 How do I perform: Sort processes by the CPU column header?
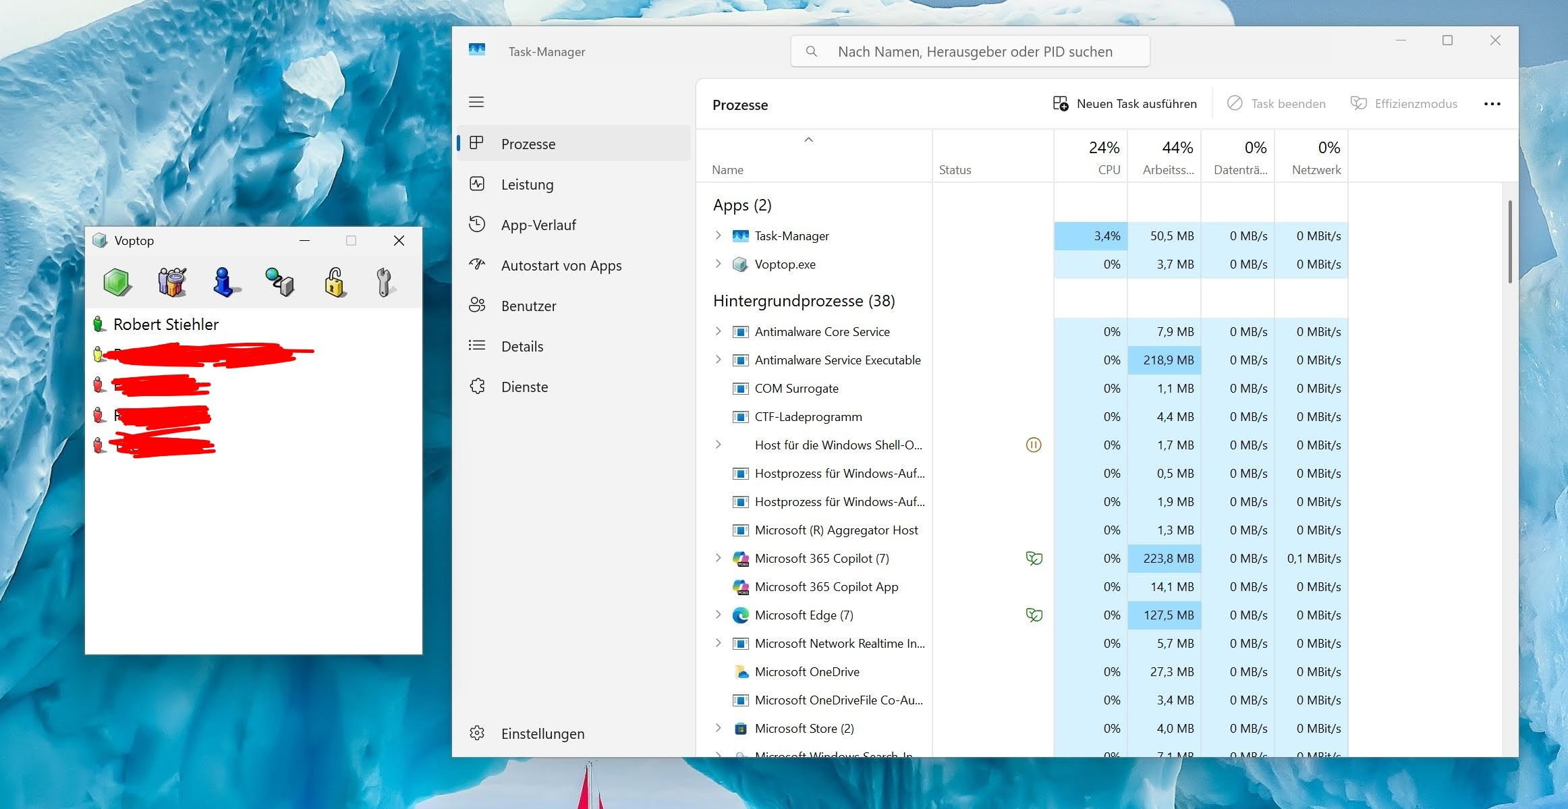point(1092,157)
